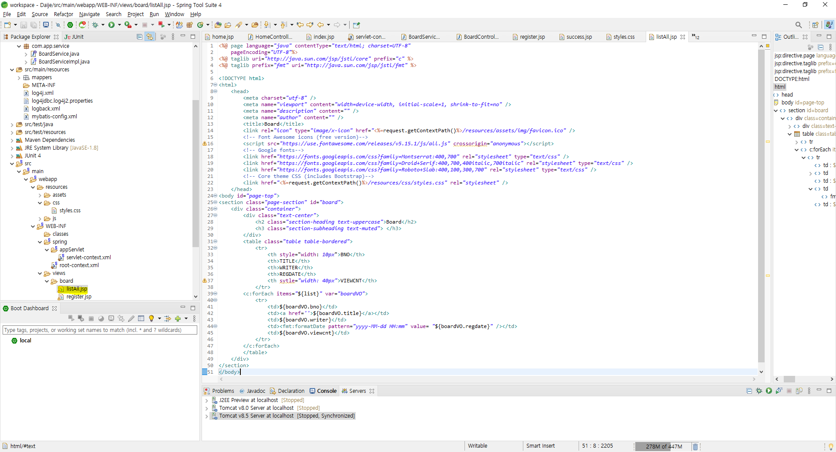This screenshot has width=836, height=452.
Task: Select servlet-context.xml in appServlet folder
Action: click(85, 258)
